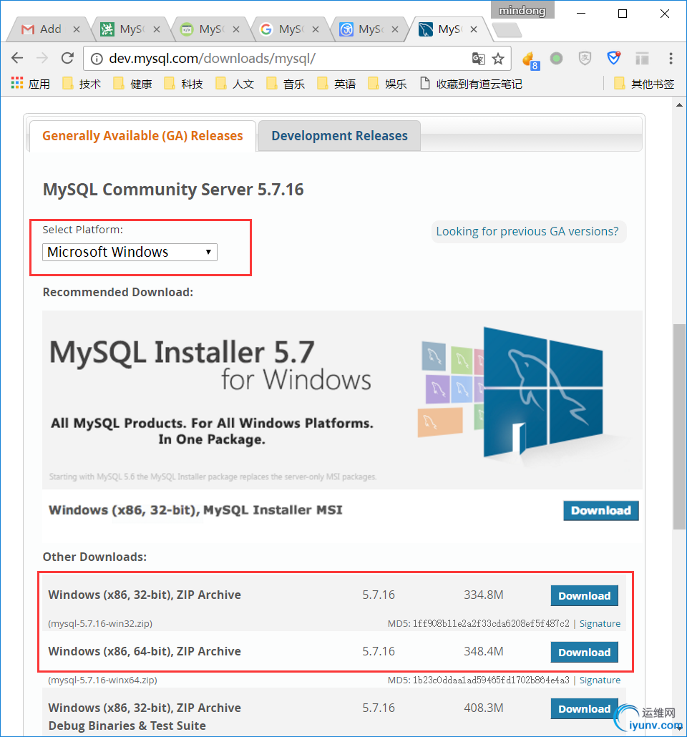This screenshot has height=737, width=687.
Task: Open the orange extension with badge 8
Action: 530,59
